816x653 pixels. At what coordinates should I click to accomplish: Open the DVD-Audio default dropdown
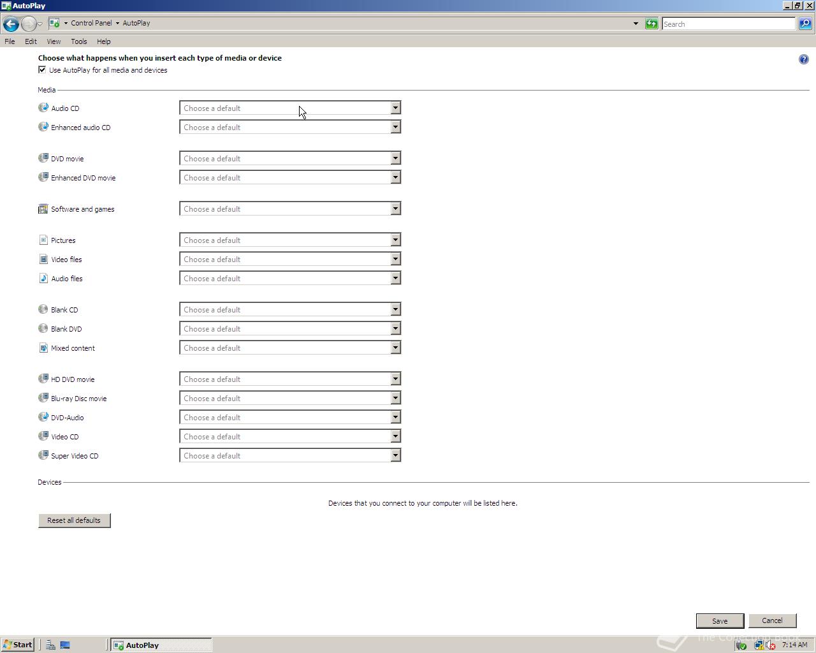coord(290,417)
